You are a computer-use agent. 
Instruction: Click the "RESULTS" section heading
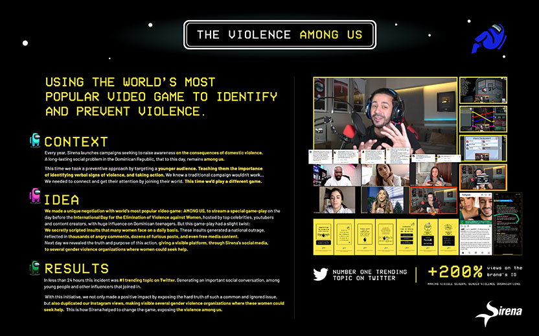pyautogui.click(x=76, y=269)
